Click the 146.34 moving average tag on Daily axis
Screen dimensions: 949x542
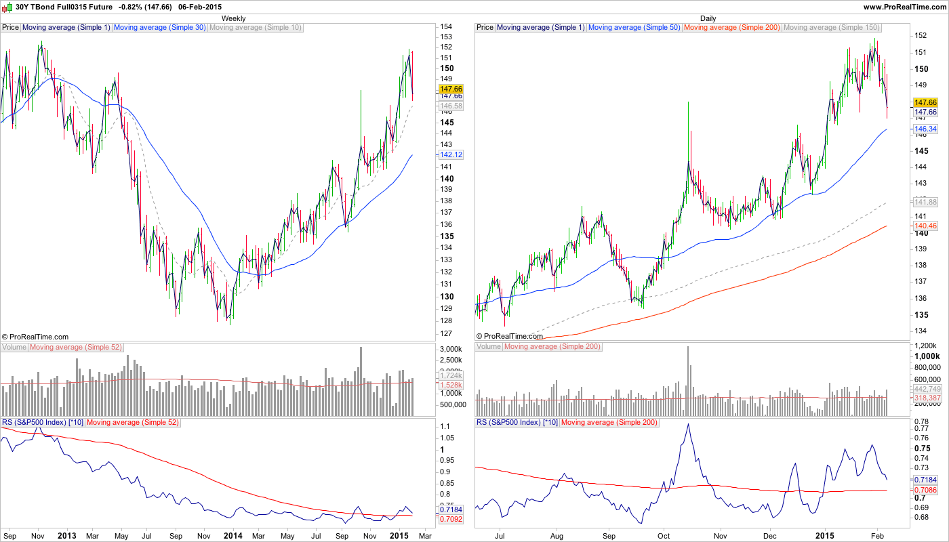point(926,129)
